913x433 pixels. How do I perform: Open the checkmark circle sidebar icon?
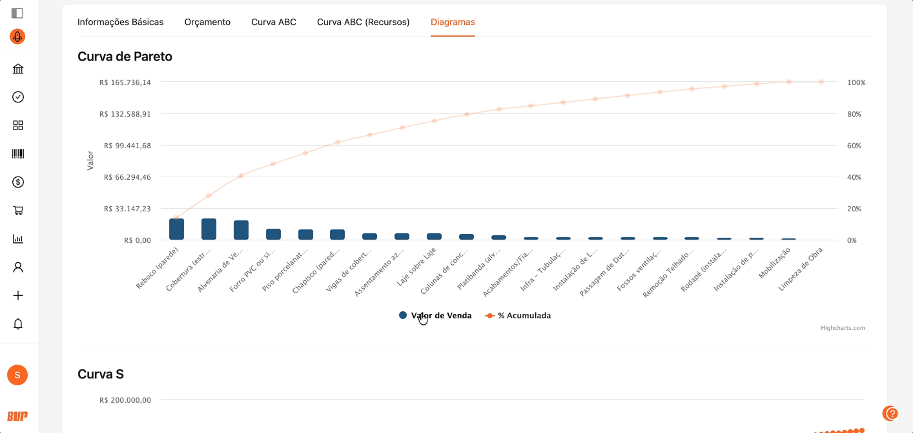click(x=18, y=97)
